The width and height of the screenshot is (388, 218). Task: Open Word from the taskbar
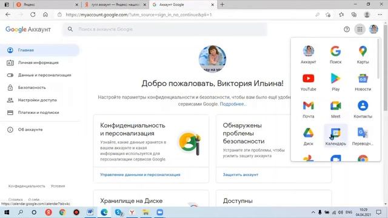coord(90,213)
